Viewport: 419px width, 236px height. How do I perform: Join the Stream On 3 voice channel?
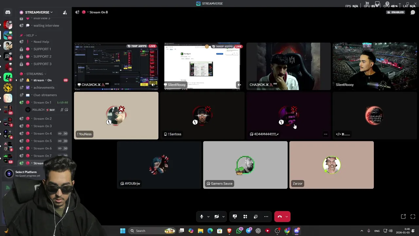pos(44,126)
